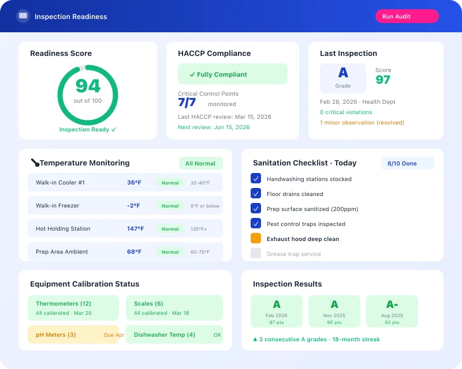Image resolution: width=462 pixels, height=369 pixels.
Task: Click the 94 readiness score progress ring
Action: 87,93
